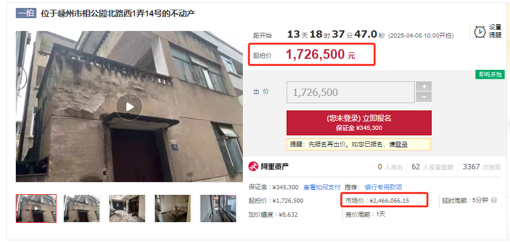Click the alarm clock reminder icon
Image resolution: width=510 pixels, height=244 pixels.
(x=480, y=32)
